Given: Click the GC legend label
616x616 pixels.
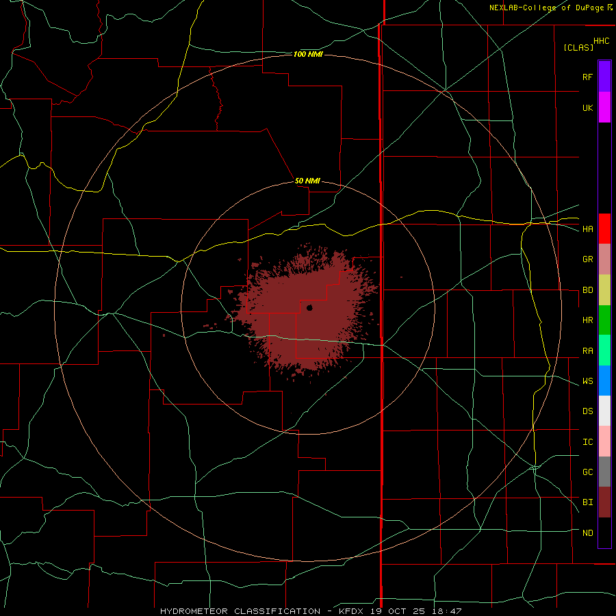Looking at the screenshot, I should [587, 472].
